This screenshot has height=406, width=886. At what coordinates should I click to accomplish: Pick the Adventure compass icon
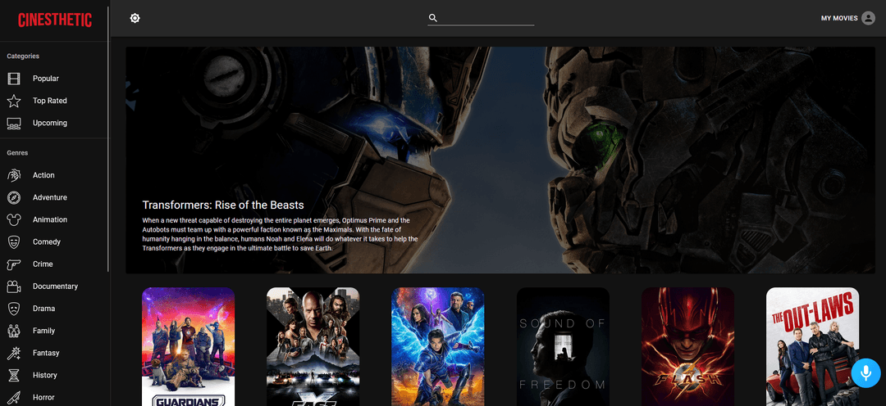(14, 197)
